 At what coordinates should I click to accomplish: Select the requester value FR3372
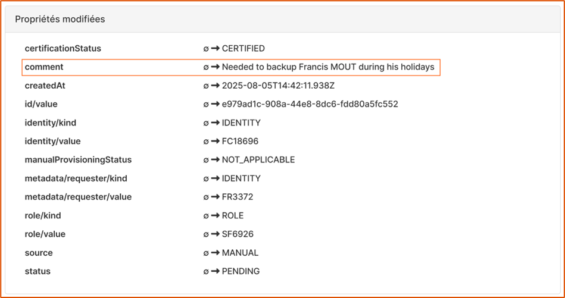pos(238,197)
